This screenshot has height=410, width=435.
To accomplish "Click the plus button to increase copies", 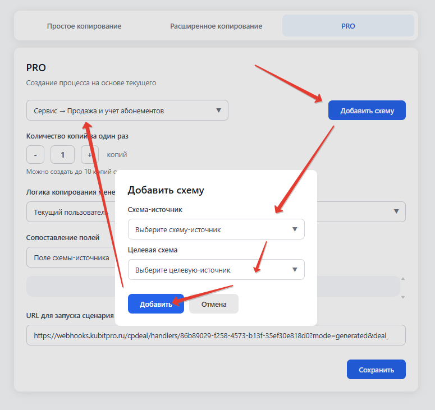I will click(x=90, y=155).
